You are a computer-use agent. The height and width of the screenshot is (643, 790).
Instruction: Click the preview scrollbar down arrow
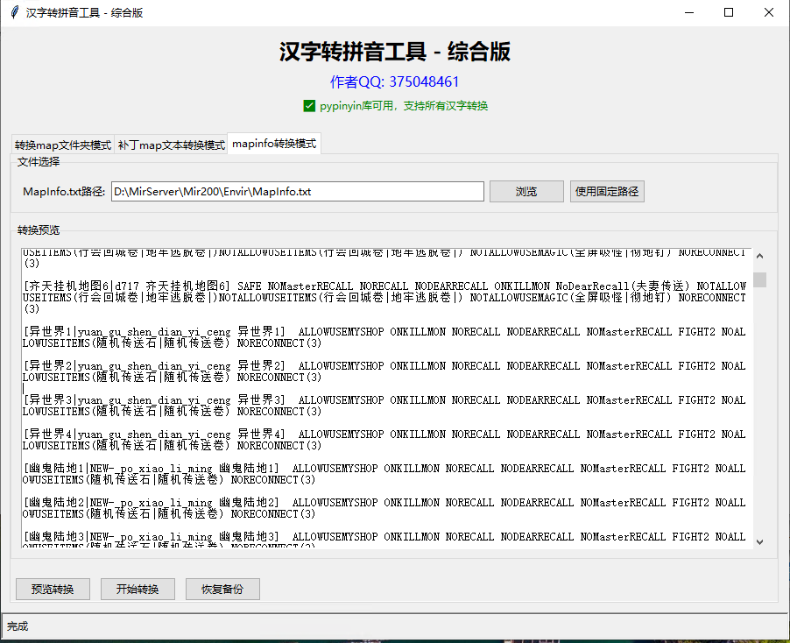coord(759,542)
